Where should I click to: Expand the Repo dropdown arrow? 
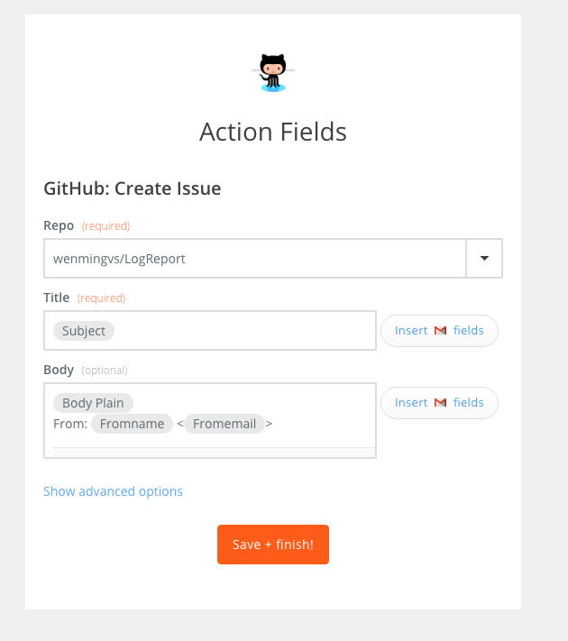tap(484, 259)
